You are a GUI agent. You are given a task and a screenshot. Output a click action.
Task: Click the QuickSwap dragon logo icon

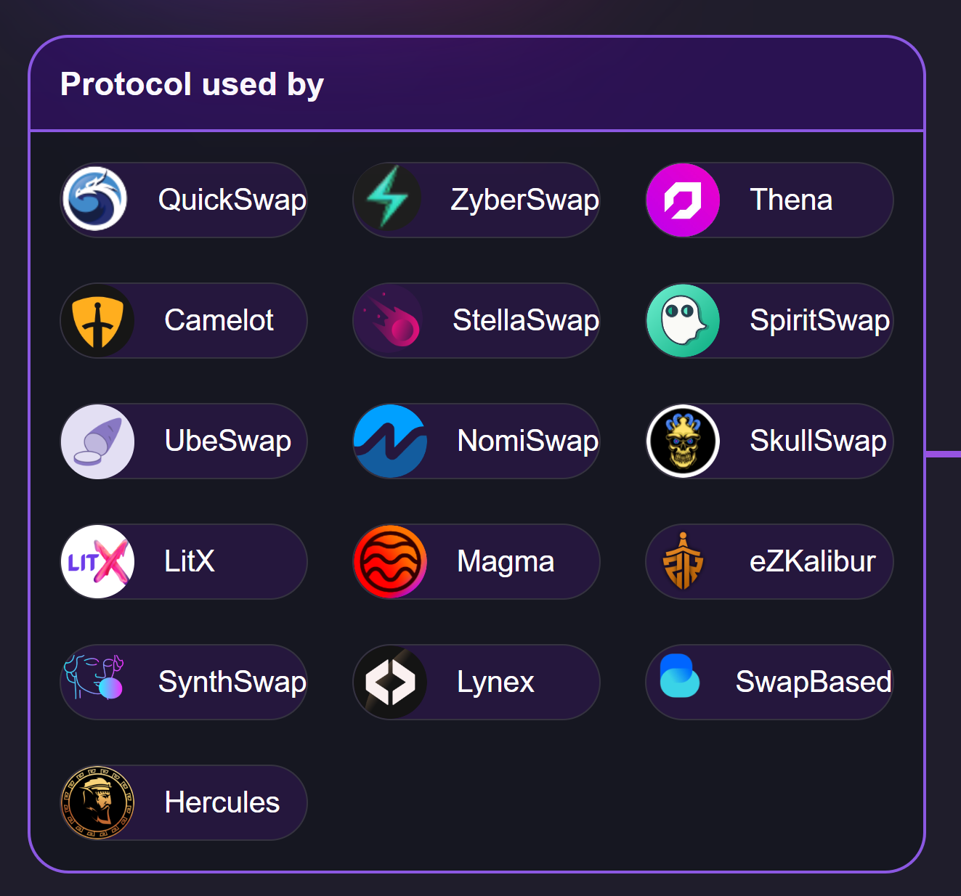point(95,200)
